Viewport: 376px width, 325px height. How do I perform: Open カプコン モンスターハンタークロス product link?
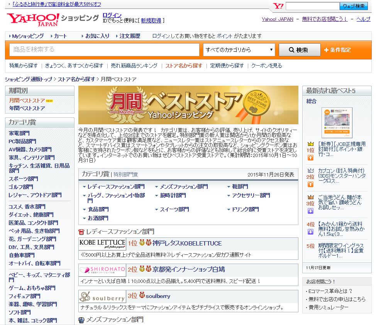pyautogui.click(x=342, y=176)
